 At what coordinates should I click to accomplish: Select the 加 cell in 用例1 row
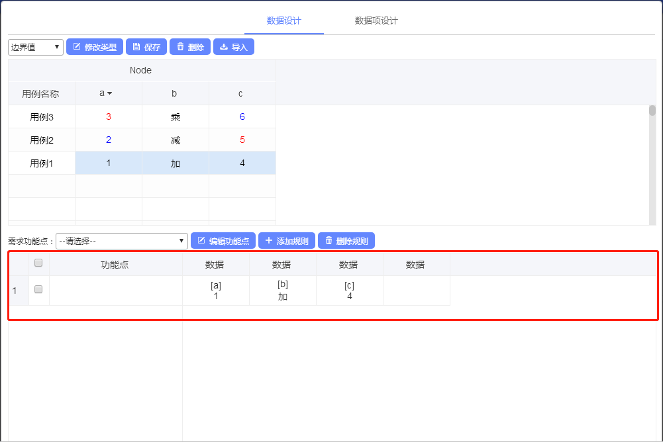coord(176,163)
